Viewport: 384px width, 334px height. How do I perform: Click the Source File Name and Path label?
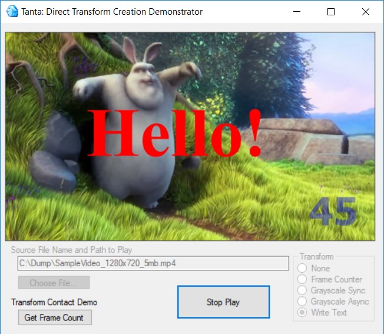(x=71, y=250)
